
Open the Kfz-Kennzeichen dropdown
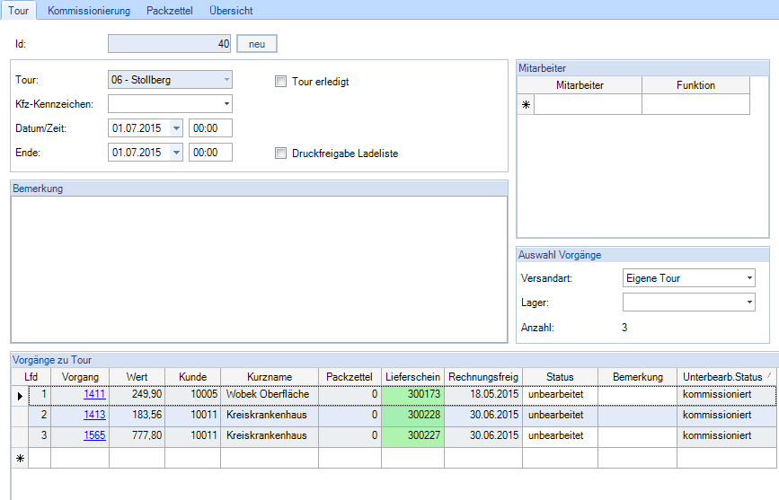[x=226, y=104]
